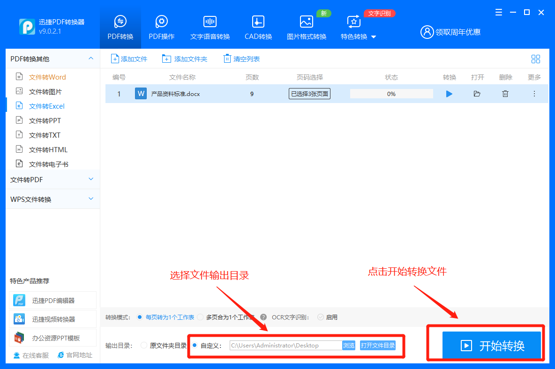Click the 文件转TXT text icon

pyautogui.click(x=20, y=135)
